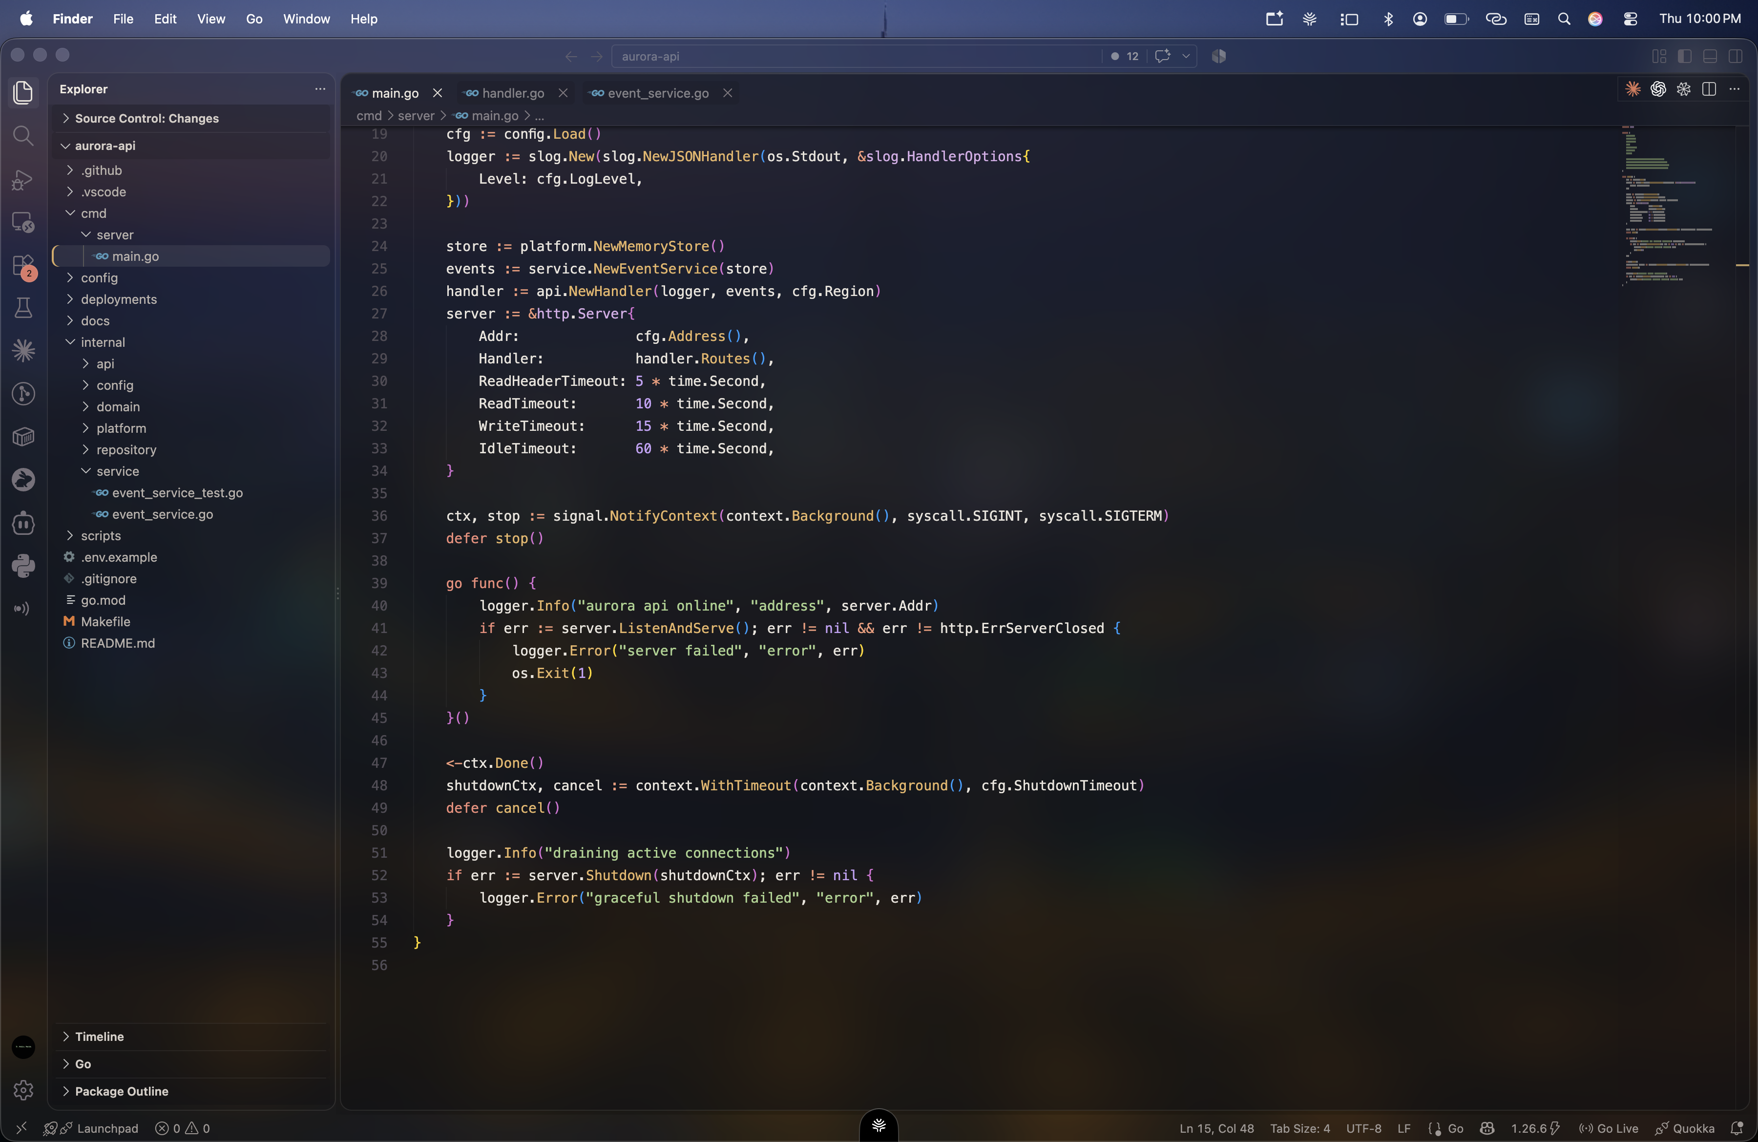Open Extensions view with 2 badge
Screen dimensions: 1758x1142
[23, 266]
